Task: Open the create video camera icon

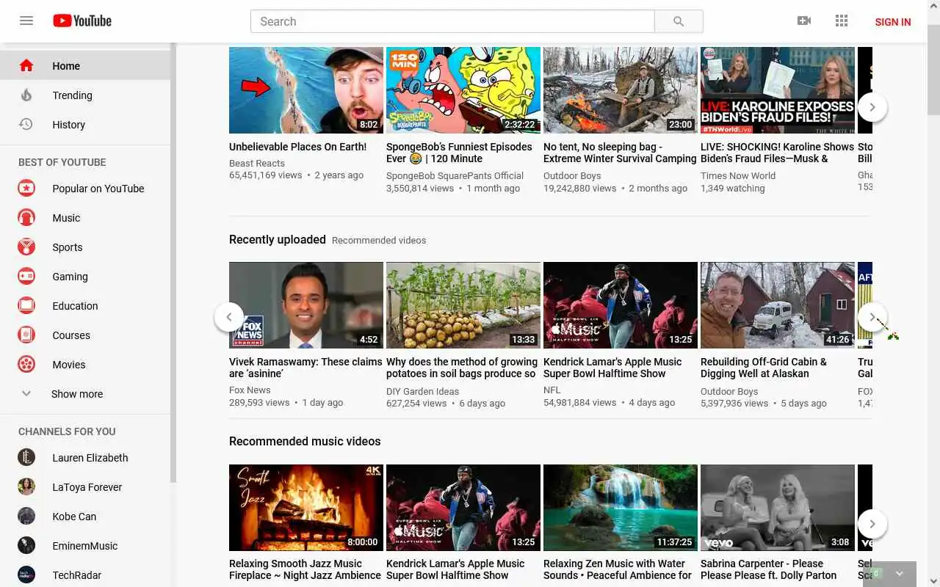Action: click(804, 21)
